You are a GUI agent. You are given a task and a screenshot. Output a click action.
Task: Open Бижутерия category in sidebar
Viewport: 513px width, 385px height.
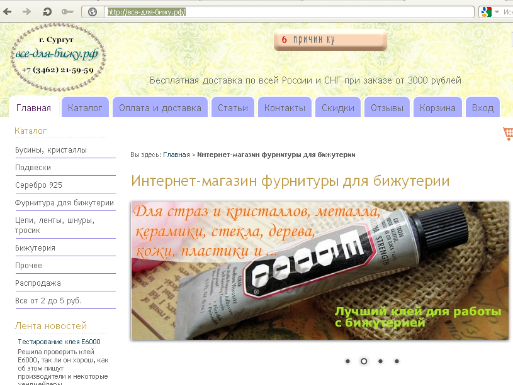coord(35,248)
